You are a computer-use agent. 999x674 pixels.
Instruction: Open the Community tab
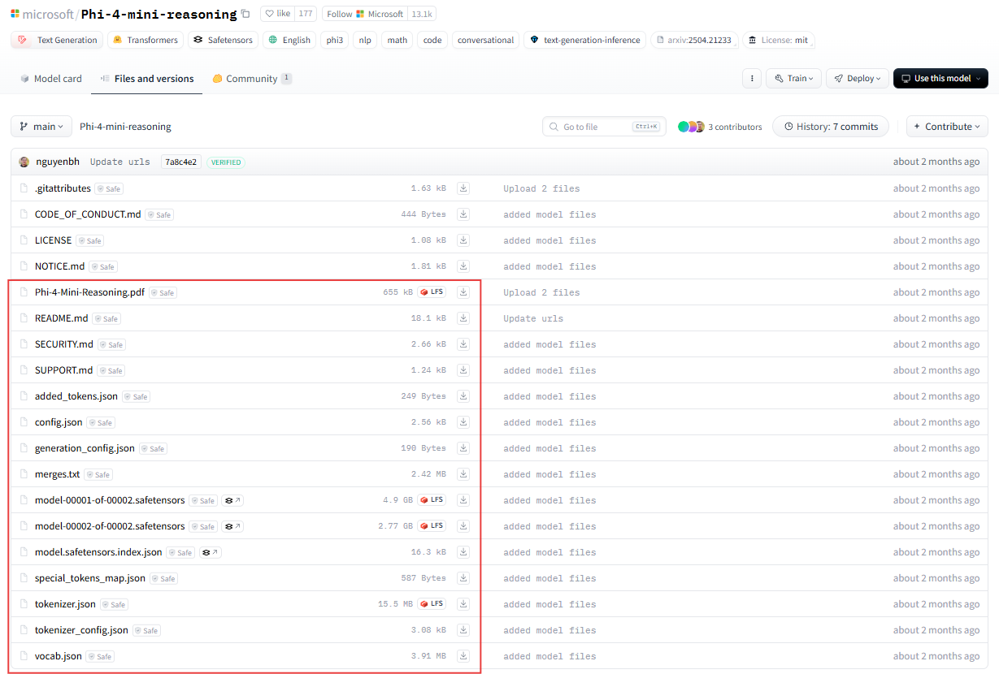(251, 79)
